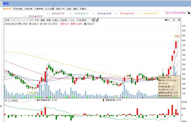Open the chart settings gear icon

[x=93, y=20]
